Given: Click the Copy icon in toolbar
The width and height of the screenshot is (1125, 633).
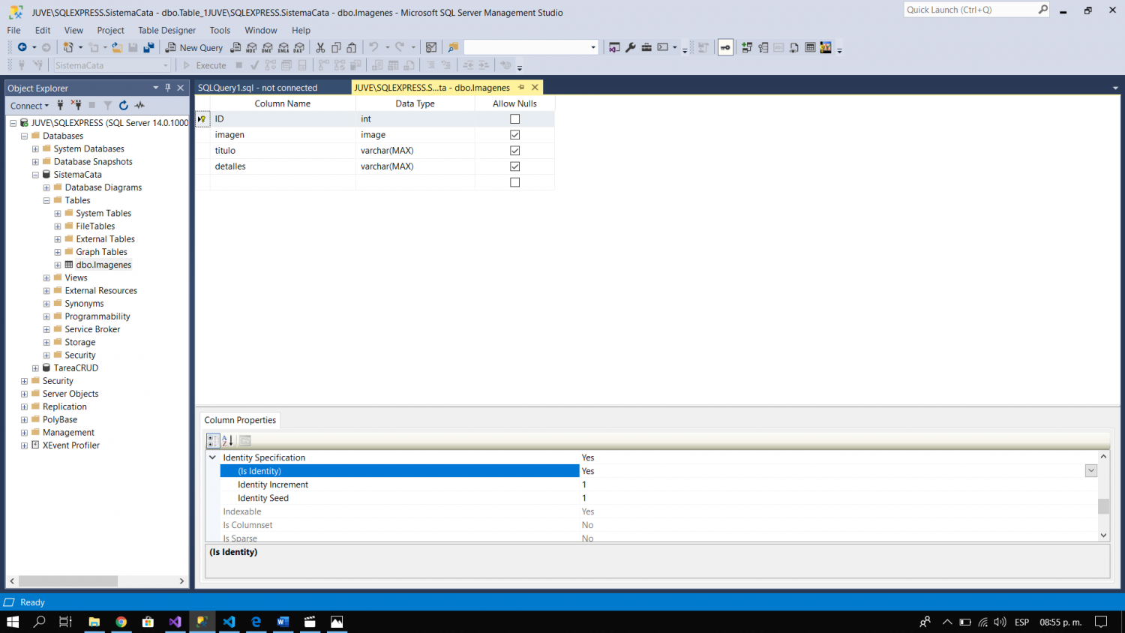Looking at the screenshot, I should (336, 47).
